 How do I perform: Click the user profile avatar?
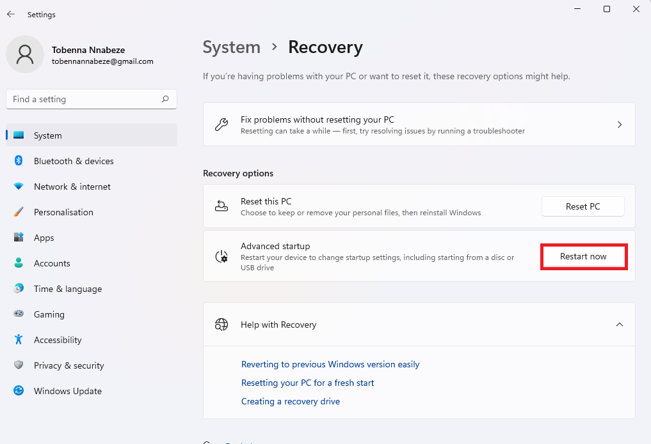click(x=25, y=54)
